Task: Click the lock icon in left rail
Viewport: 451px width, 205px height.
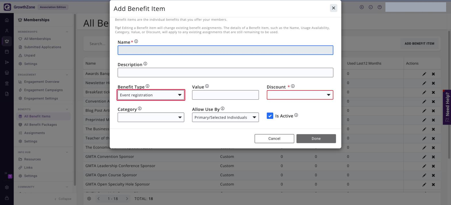Action: (7, 198)
